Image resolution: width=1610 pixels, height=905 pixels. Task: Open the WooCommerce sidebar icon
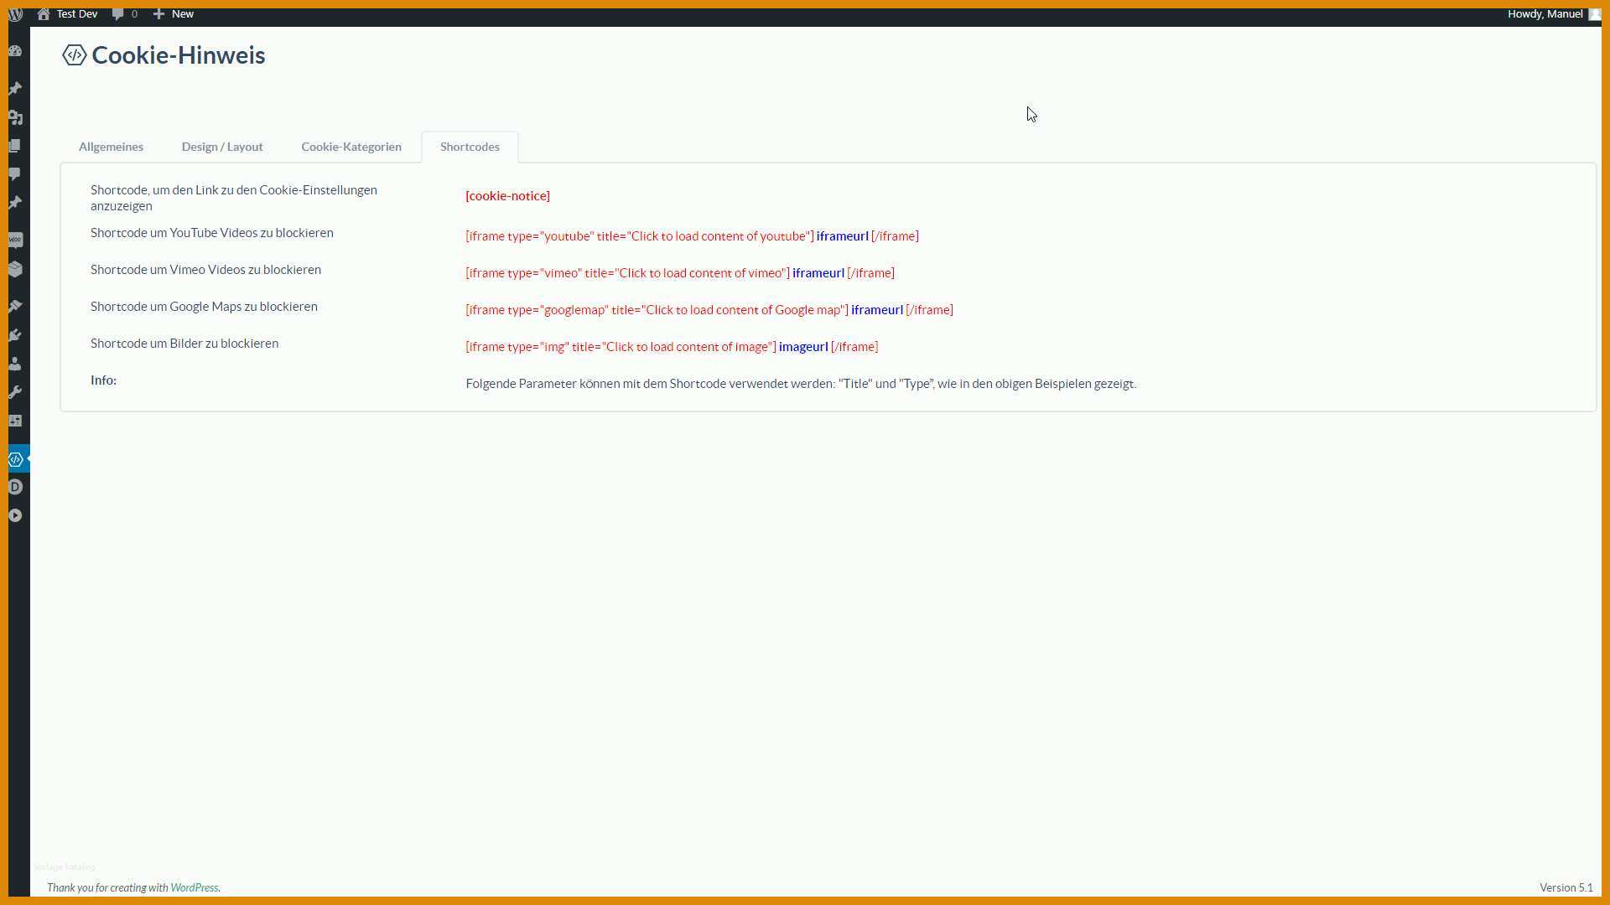(15, 240)
